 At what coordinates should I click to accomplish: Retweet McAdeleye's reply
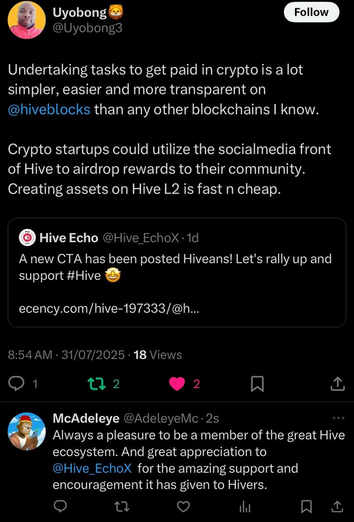pos(122,507)
